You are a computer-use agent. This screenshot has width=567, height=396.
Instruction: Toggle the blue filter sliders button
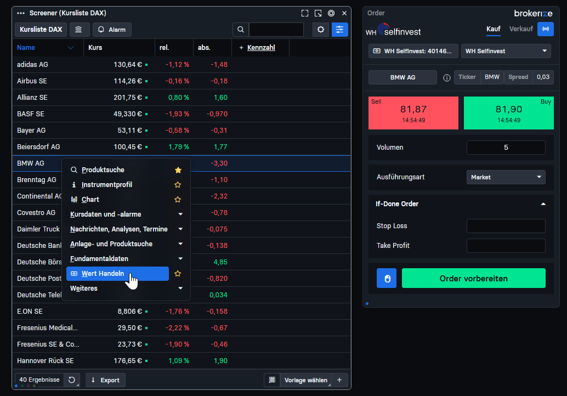click(x=339, y=30)
